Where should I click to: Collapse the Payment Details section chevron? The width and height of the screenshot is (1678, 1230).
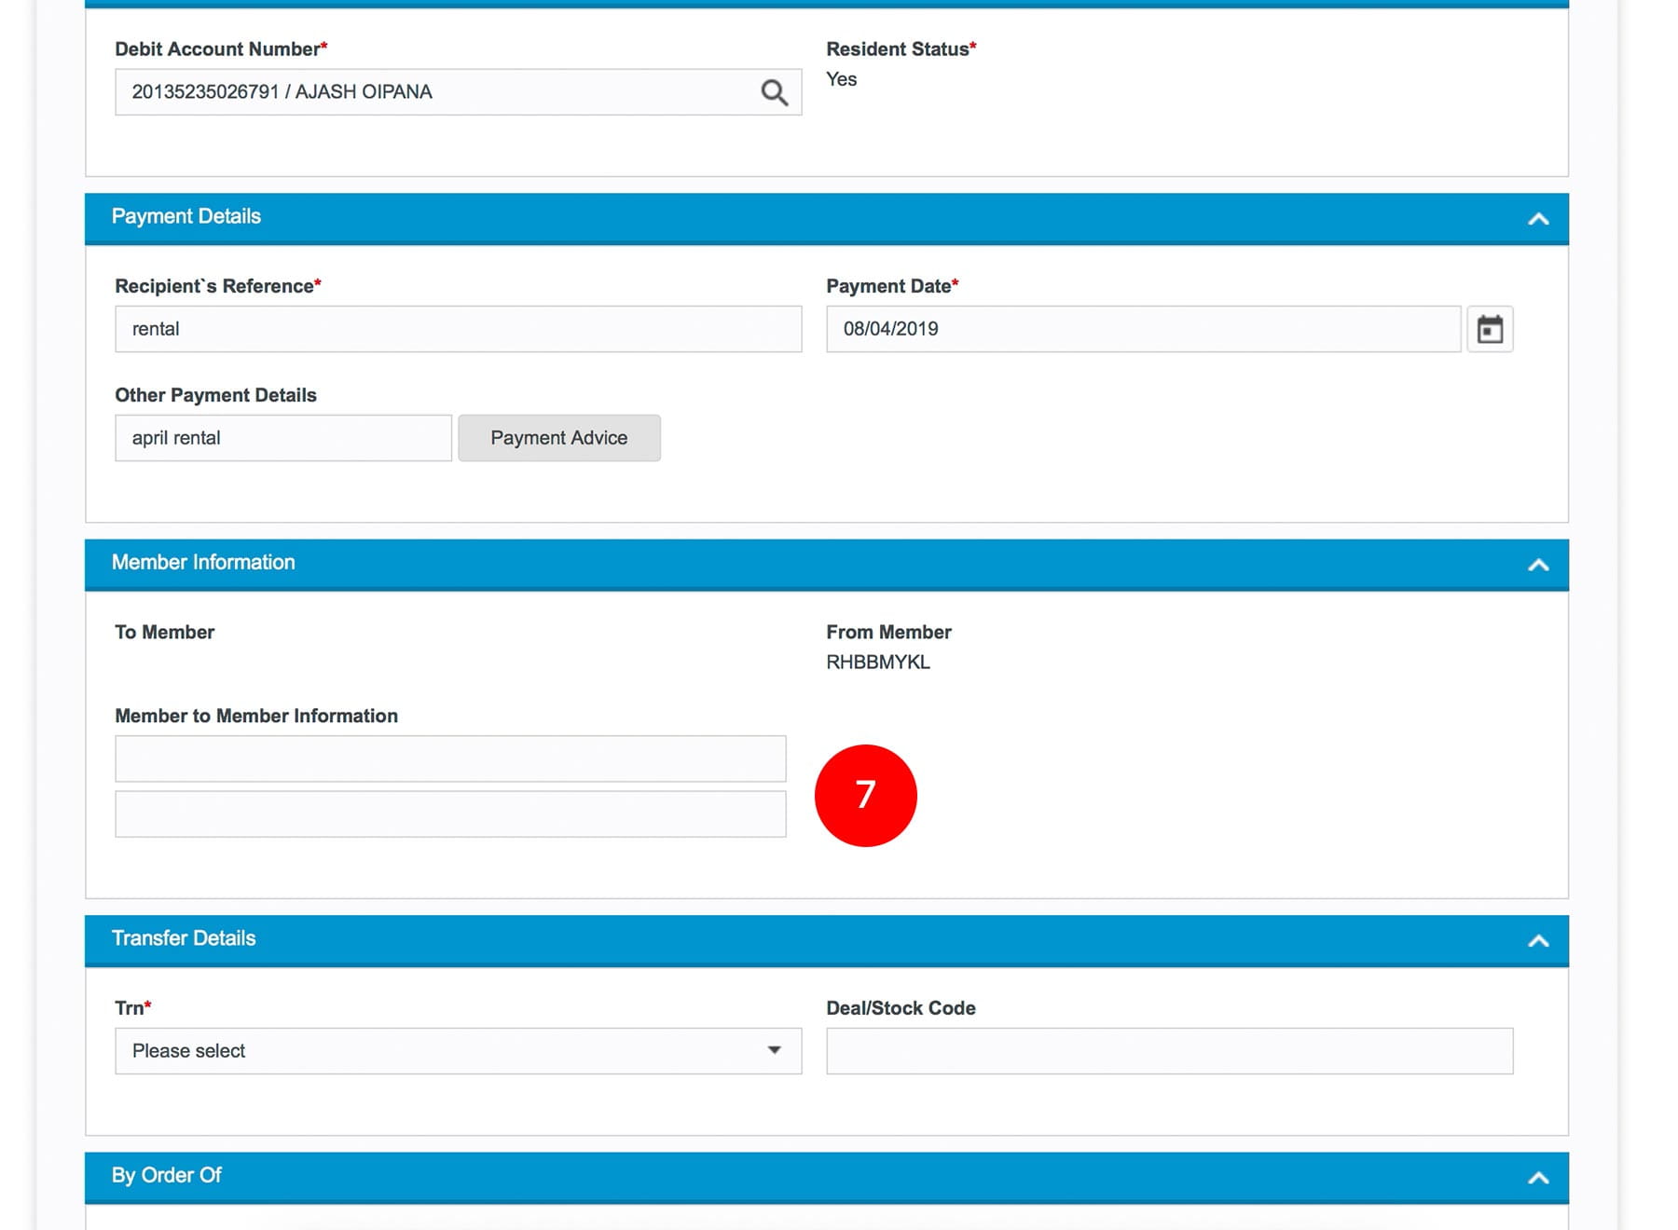(1538, 219)
